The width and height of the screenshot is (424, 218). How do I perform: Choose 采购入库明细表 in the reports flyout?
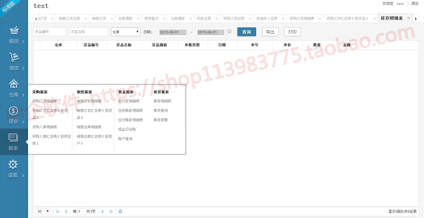pos(45,127)
